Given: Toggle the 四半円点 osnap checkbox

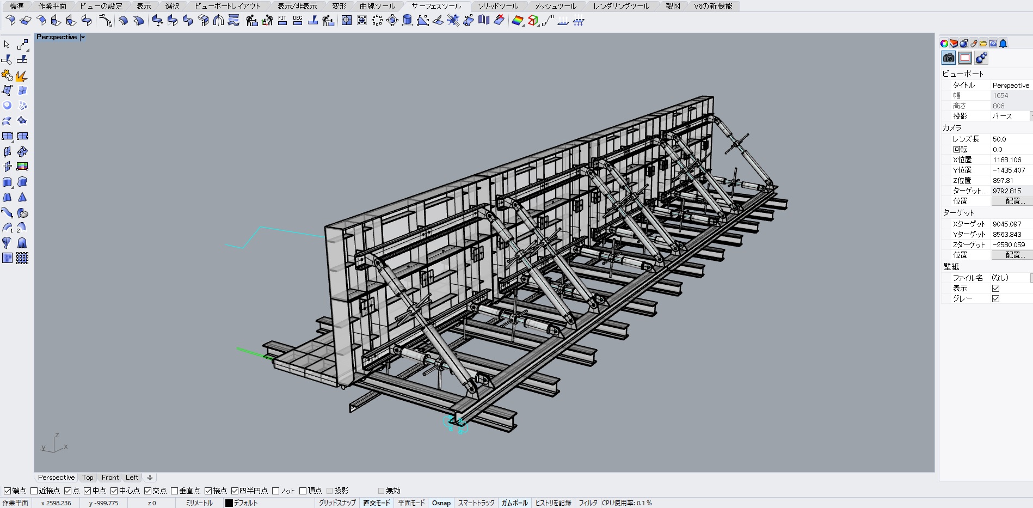Looking at the screenshot, I should click(235, 491).
